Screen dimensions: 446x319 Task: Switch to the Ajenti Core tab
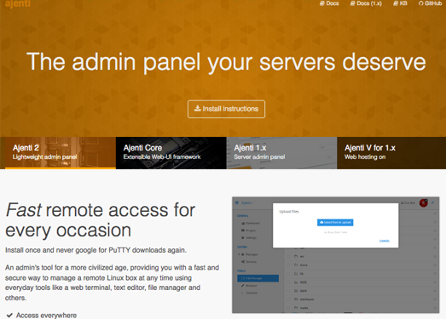tap(171, 153)
